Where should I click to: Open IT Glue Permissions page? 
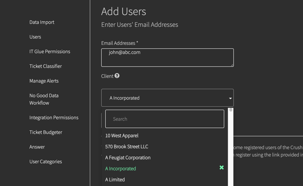pos(50,51)
